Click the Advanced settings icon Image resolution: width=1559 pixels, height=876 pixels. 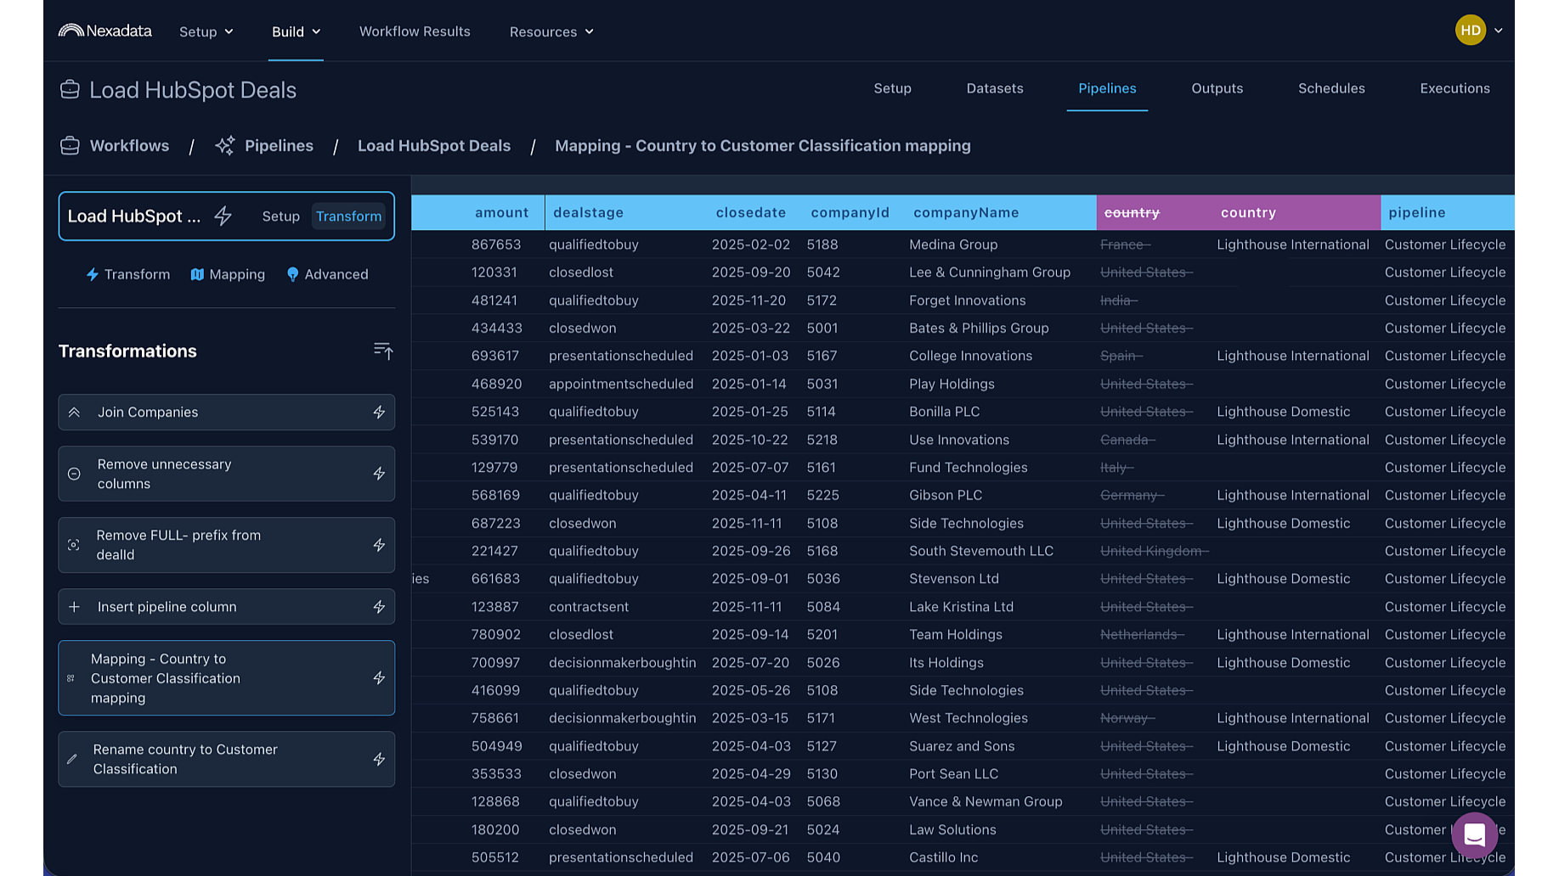click(293, 274)
